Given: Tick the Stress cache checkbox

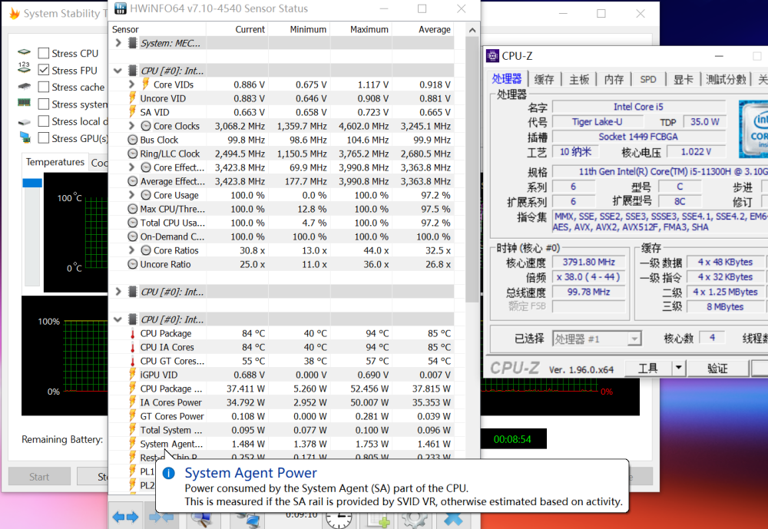Looking at the screenshot, I should point(44,87).
